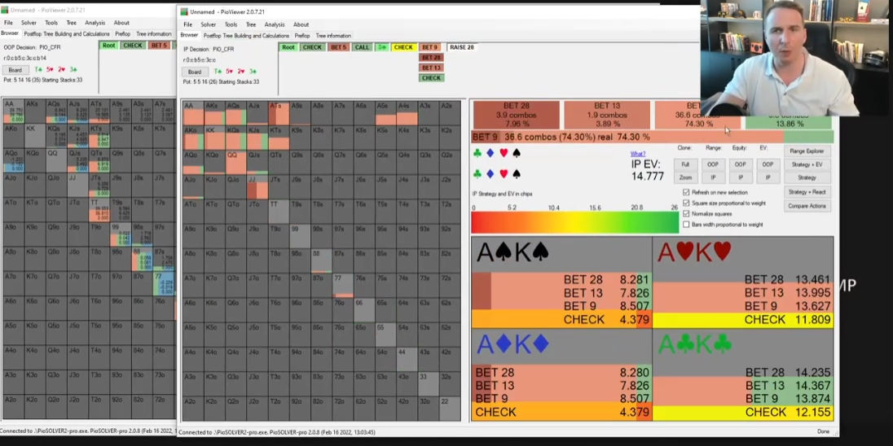Uncheck the Normalize squares checkbox
Image resolution: width=893 pixels, height=446 pixels.
pos(686,214)
